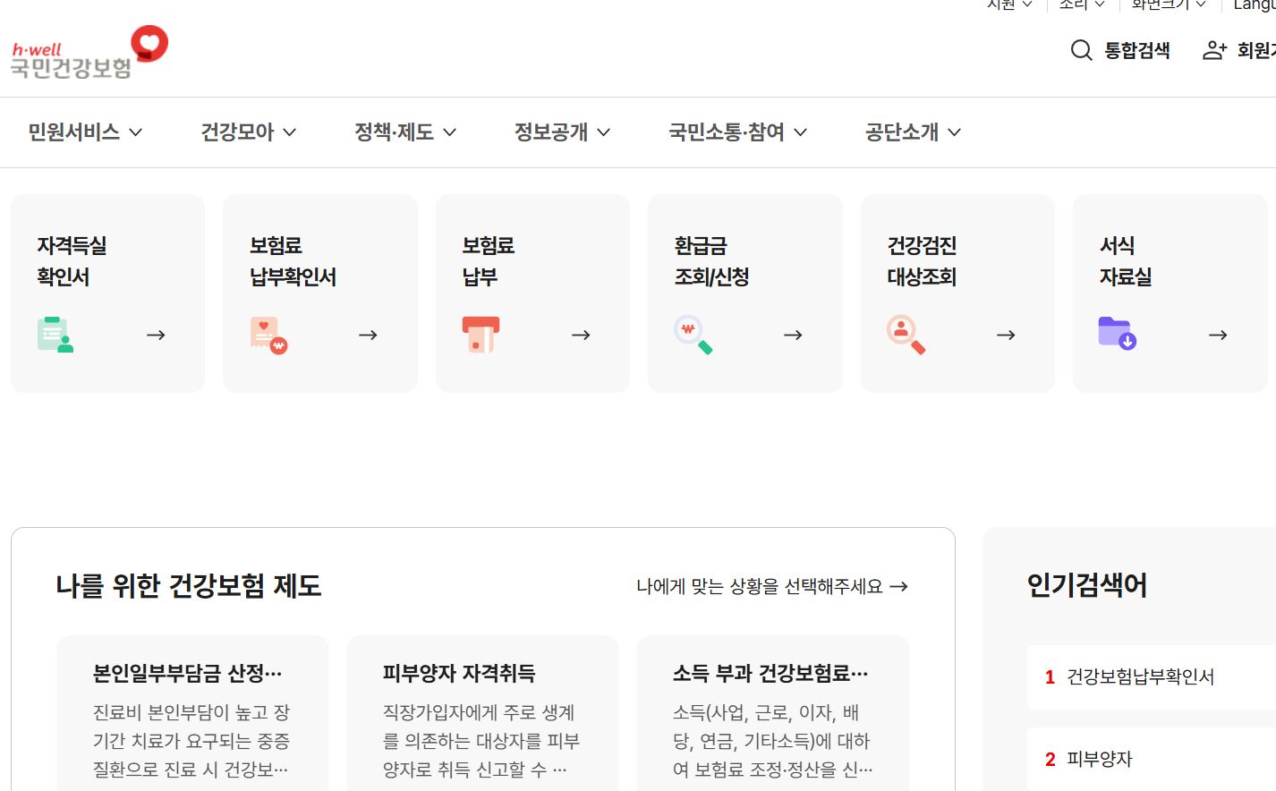Image resolution: width=1276 pixels, height=791 pixels.
Task: Click the arrow on the 서식 자료실 card
Action: pyautogui.click(x=1218, y=334)
